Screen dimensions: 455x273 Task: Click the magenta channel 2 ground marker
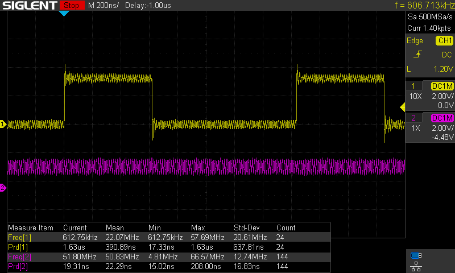tap(3, 188)
